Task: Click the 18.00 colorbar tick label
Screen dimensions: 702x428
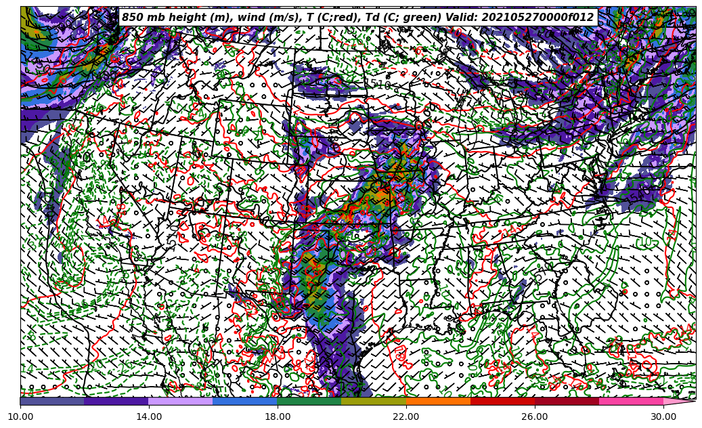Action: tap(278, 416)
